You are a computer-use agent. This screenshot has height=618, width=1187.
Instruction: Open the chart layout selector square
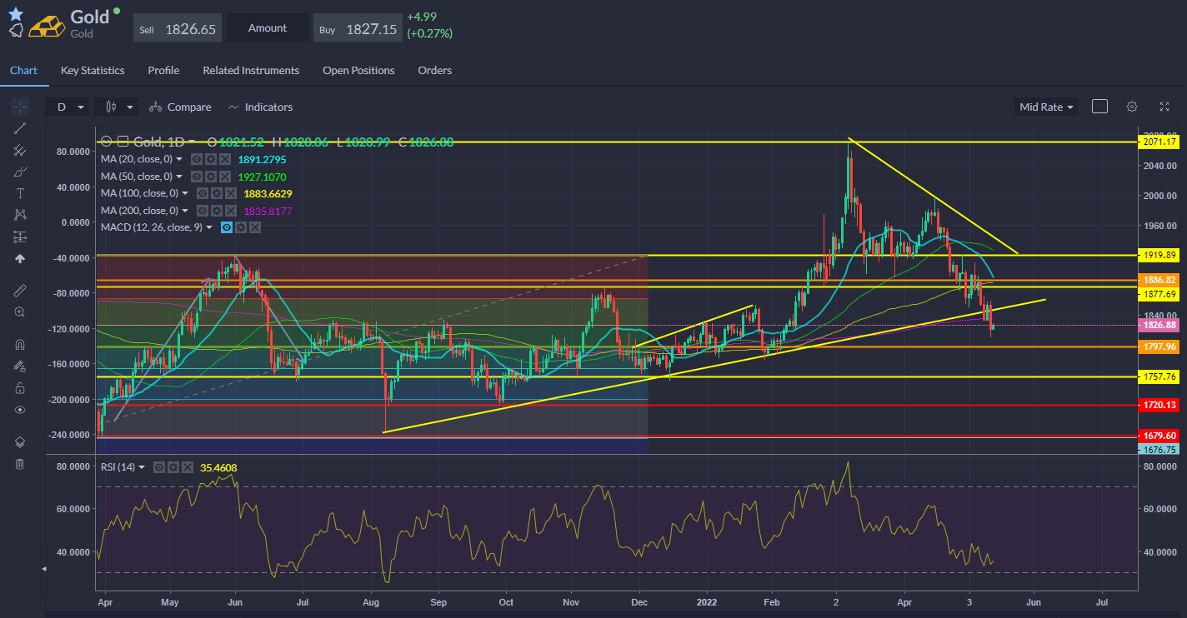(x=1099, y=107)
